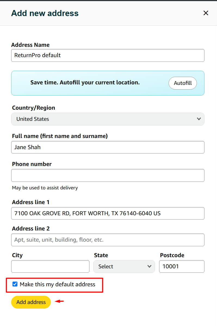Open the United States country selector
Image resolution: width=217 pixels, height=326 pixels.
point(107,119)
